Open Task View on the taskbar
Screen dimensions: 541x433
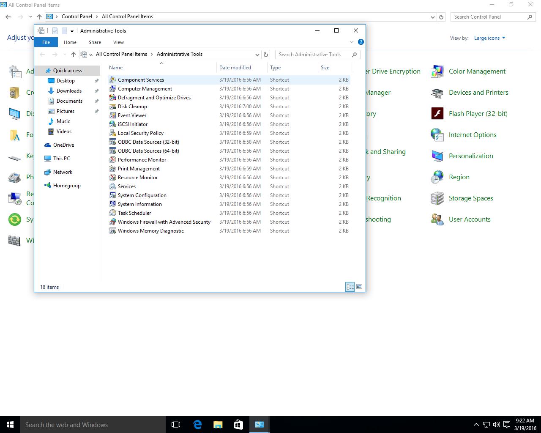pos(176,425)
